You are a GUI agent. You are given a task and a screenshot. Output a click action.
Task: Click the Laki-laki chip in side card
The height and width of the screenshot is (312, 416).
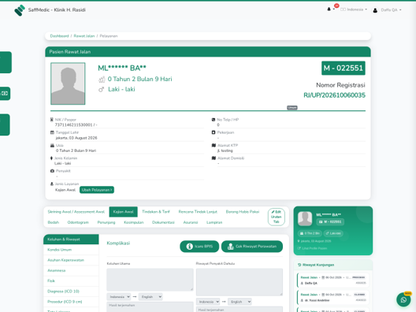click(x=333, y=233)
